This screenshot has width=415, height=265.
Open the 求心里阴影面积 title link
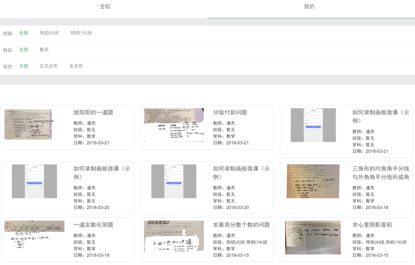coord(372,225)
